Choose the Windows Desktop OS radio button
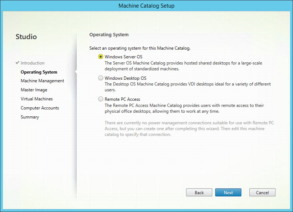 (x=101, y=78)
